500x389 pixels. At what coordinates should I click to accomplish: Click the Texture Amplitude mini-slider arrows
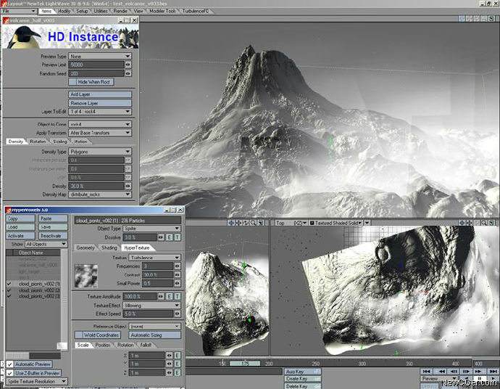tap(161, 296)
